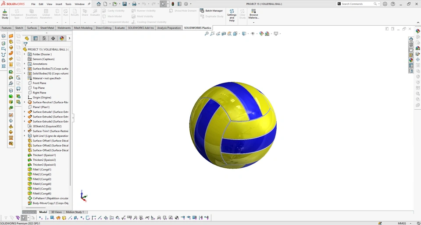The width and height of the screenshot is (421, 225).
Task: Click Zoom to Fit in view toolbar
Action: click(x=207, y=34)
